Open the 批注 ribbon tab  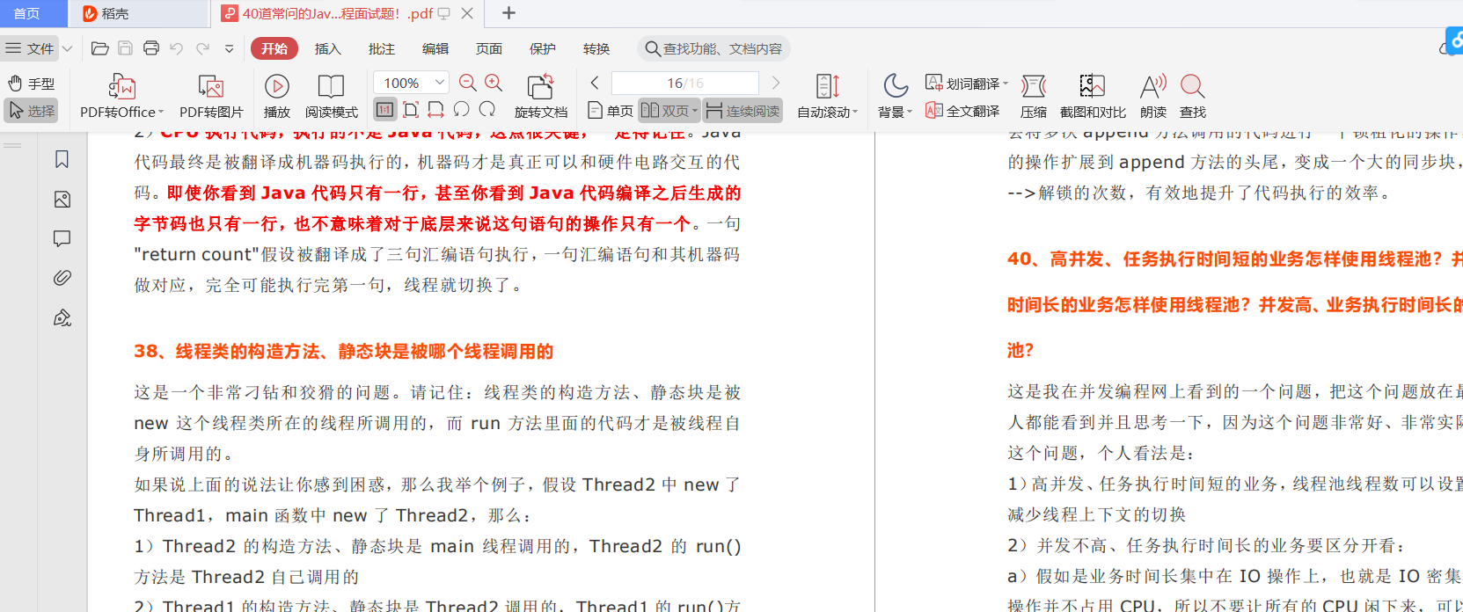(x=382, y=48)
